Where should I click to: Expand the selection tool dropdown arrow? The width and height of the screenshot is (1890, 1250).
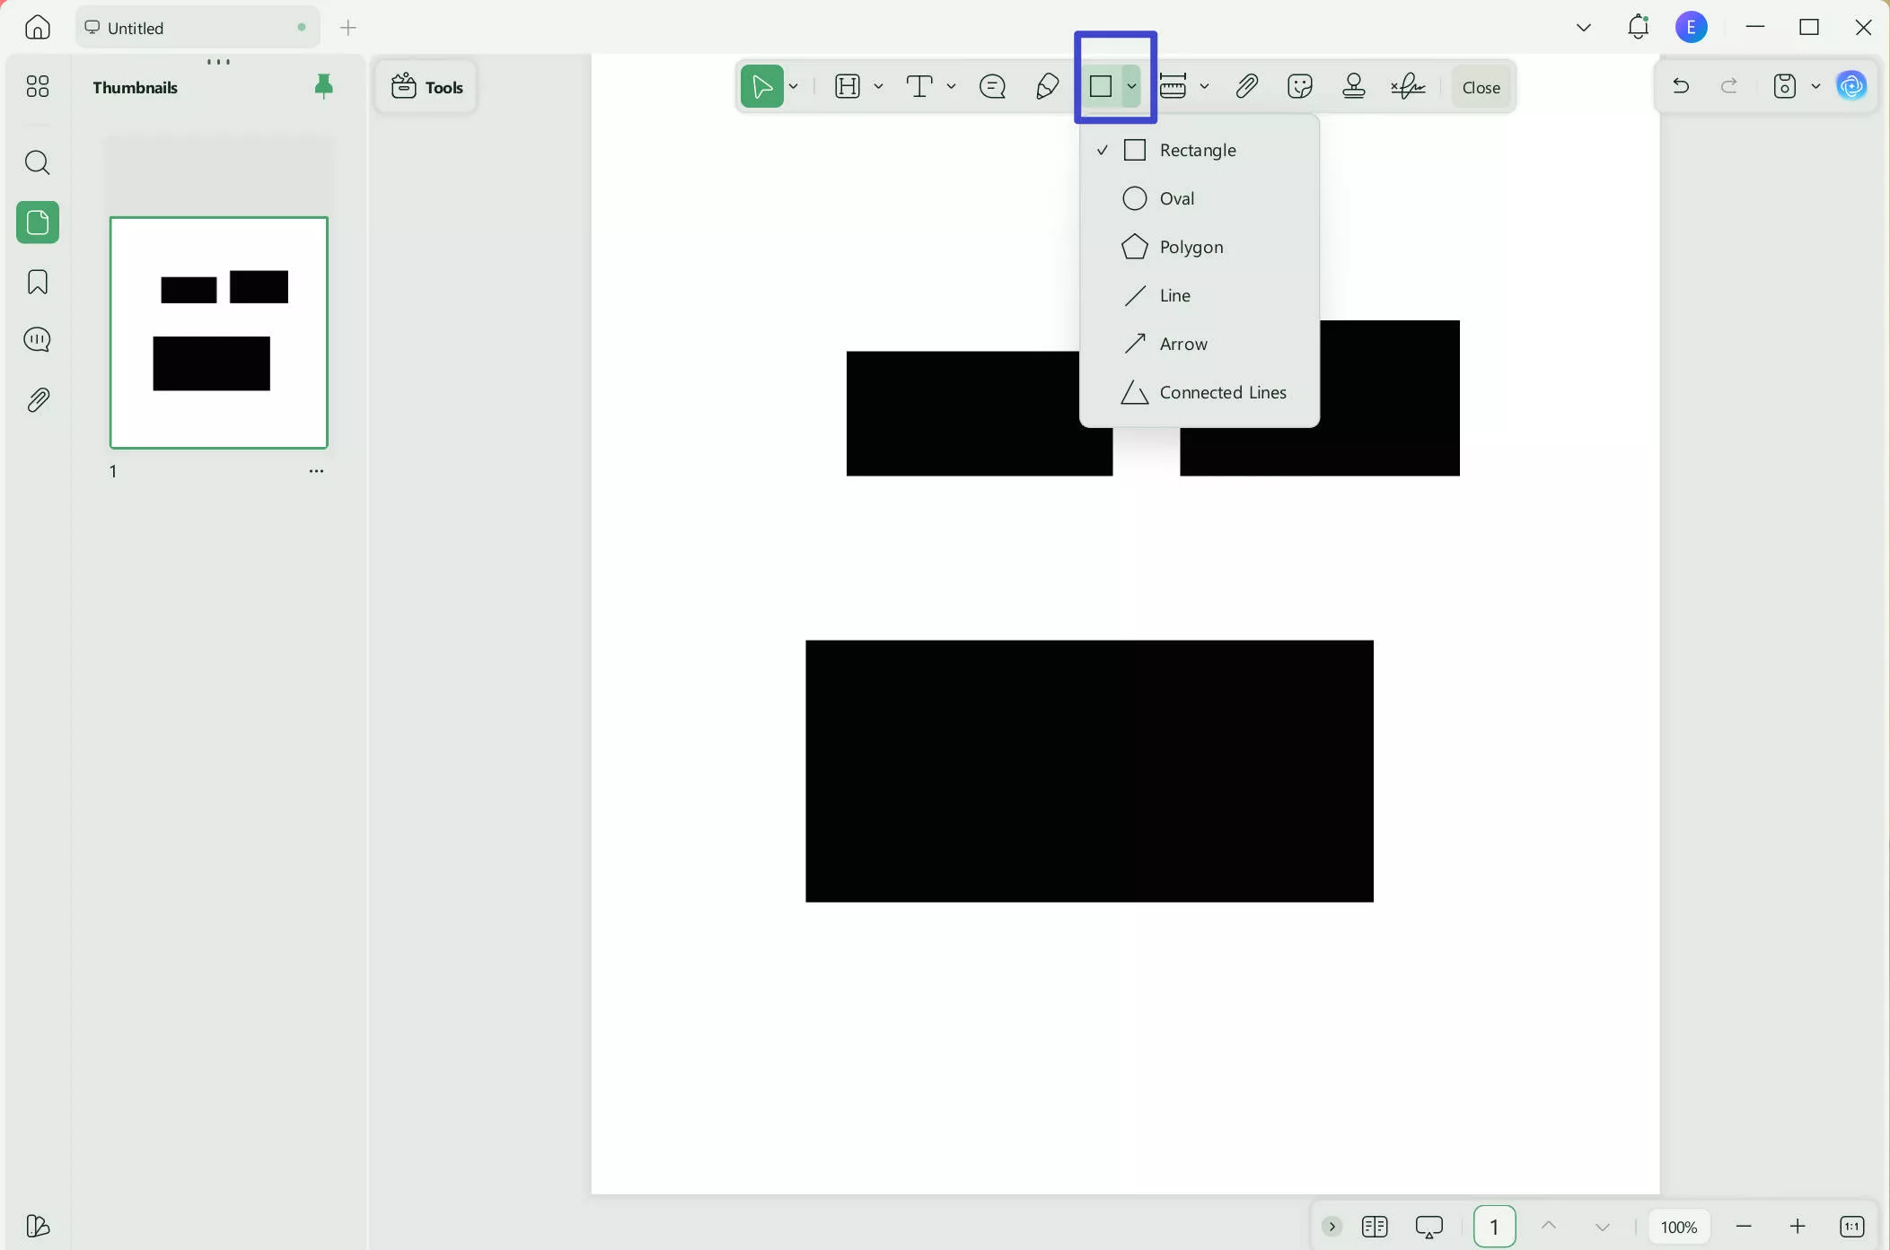[793, 86]
